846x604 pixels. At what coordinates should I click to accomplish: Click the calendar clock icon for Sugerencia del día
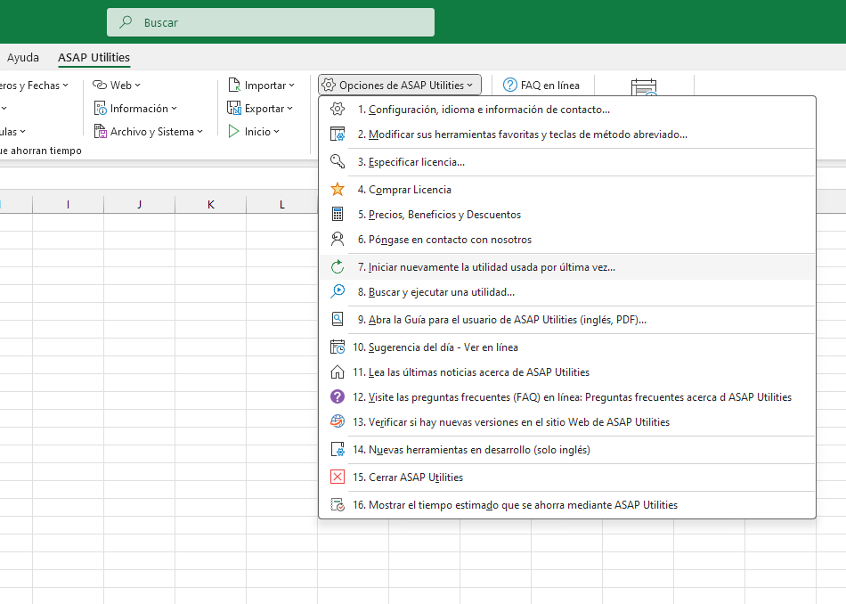click(338, 347)
